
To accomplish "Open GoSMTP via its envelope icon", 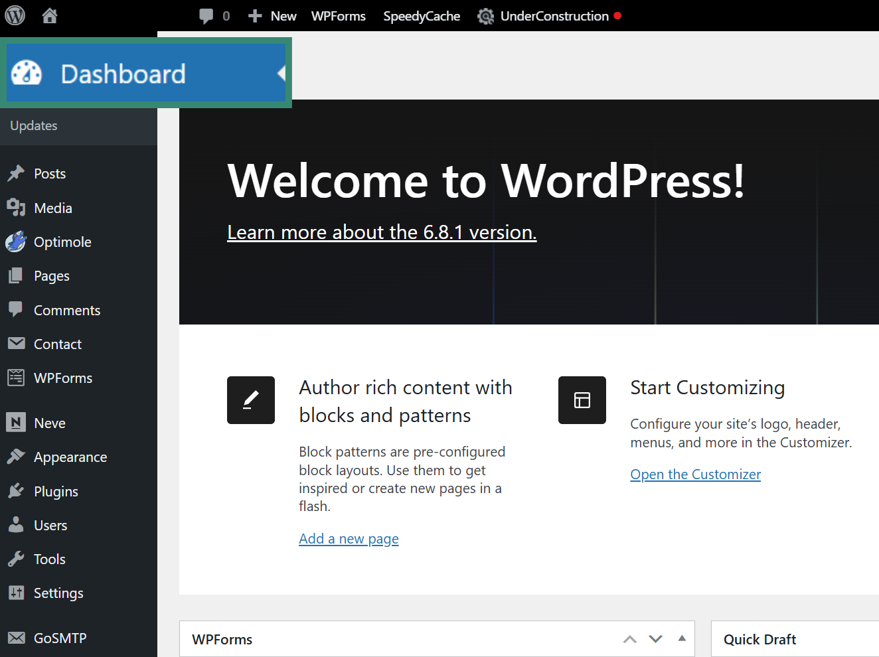I will 16,638.
